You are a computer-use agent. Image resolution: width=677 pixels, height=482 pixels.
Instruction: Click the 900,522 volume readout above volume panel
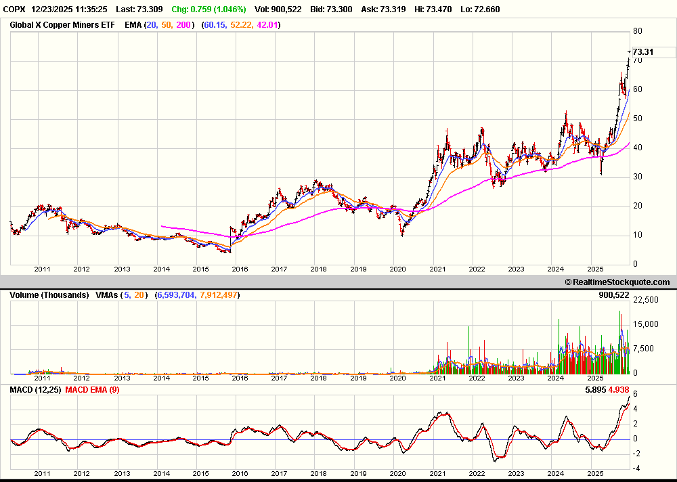pyautogui.click(x=614, y=295)
